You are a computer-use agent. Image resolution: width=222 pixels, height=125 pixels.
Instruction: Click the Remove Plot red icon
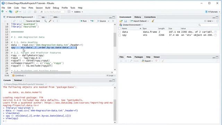point(156,61)
